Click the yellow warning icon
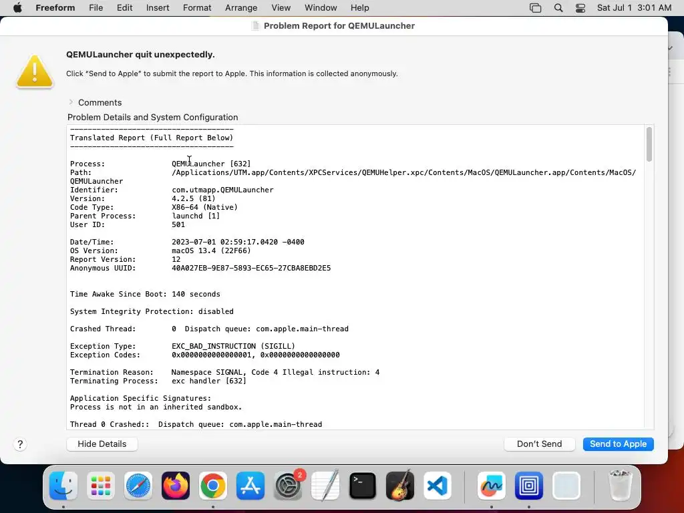The image size is (684, 513). click(x=35, y=71)
